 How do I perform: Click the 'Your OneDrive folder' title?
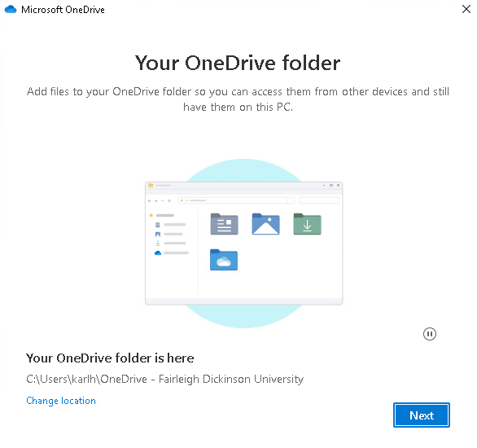[238, 63]
